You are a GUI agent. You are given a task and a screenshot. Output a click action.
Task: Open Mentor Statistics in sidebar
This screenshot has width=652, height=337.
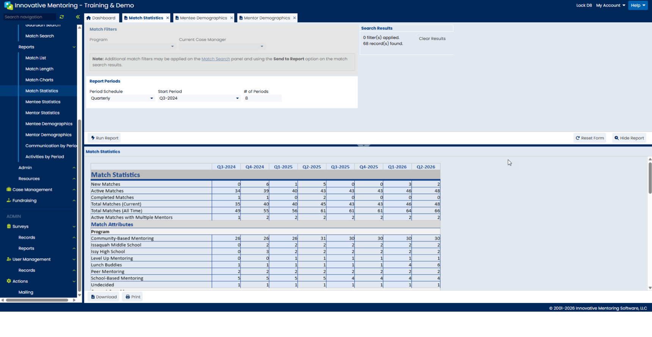(x=42, y=113)
